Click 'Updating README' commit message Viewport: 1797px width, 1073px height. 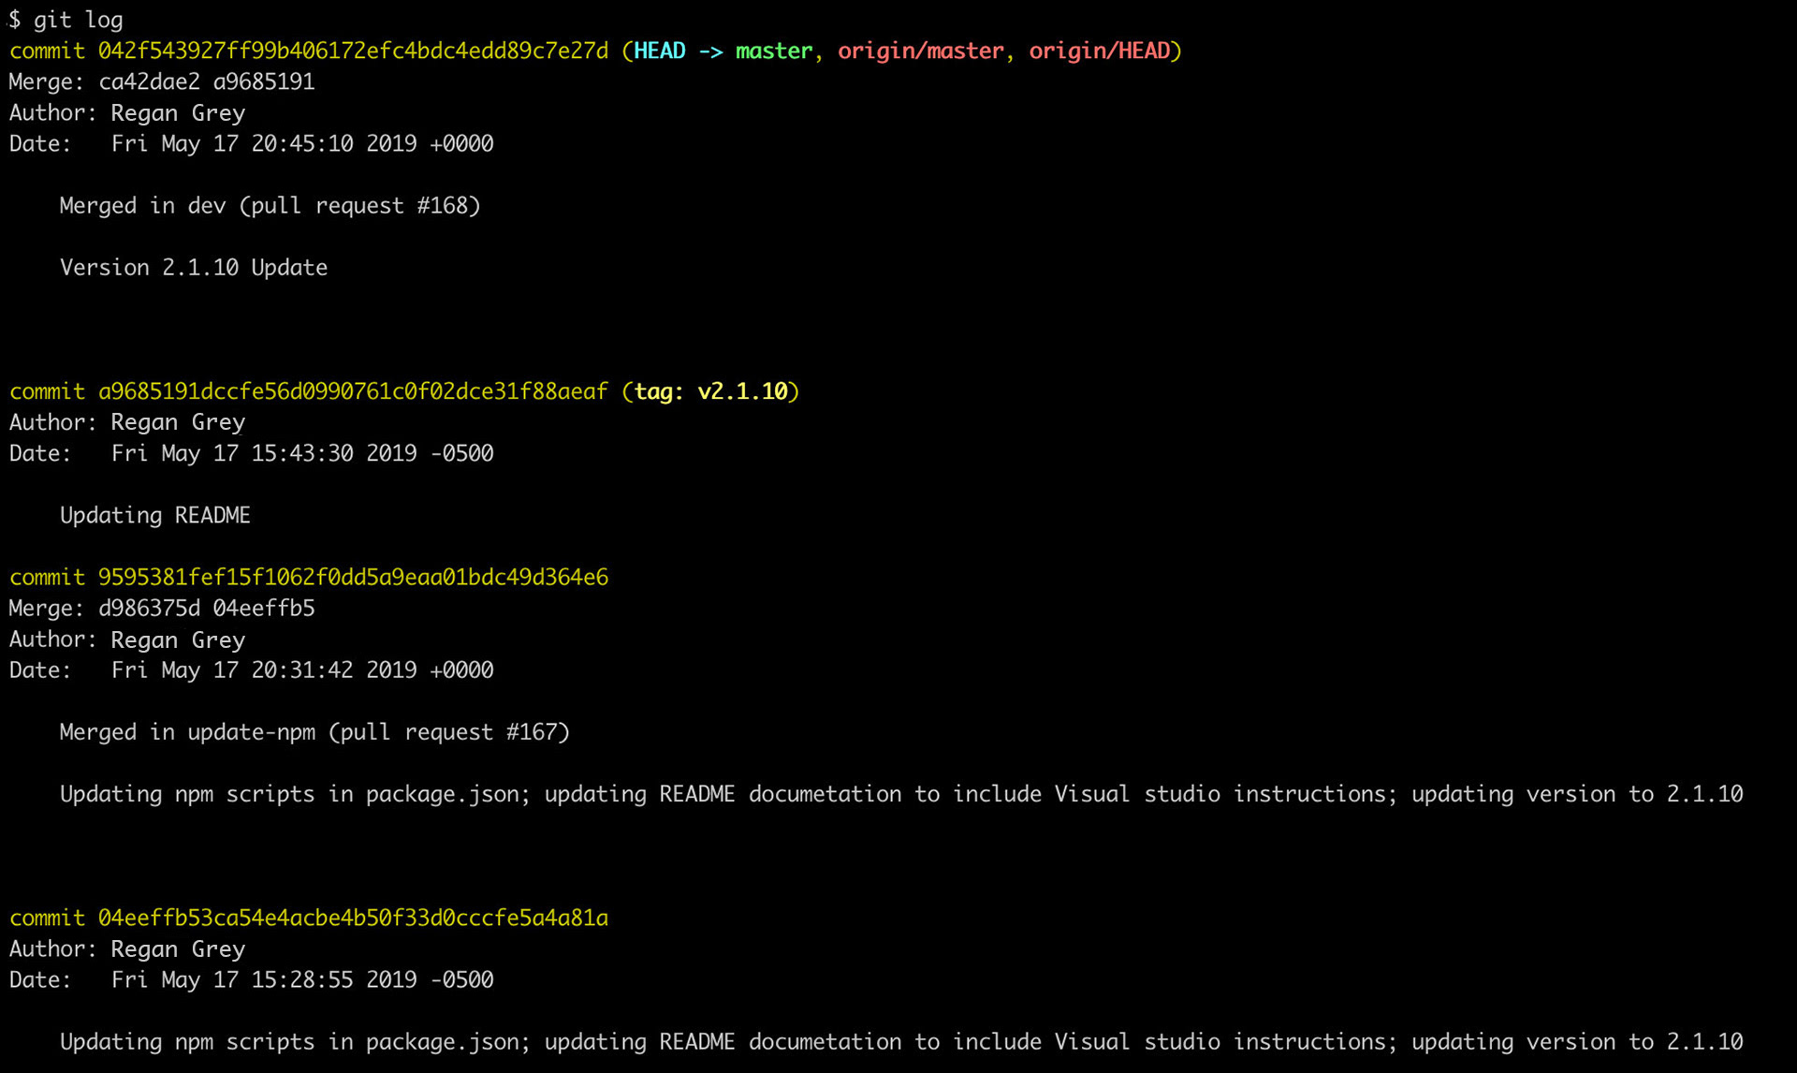coord(155,515)
